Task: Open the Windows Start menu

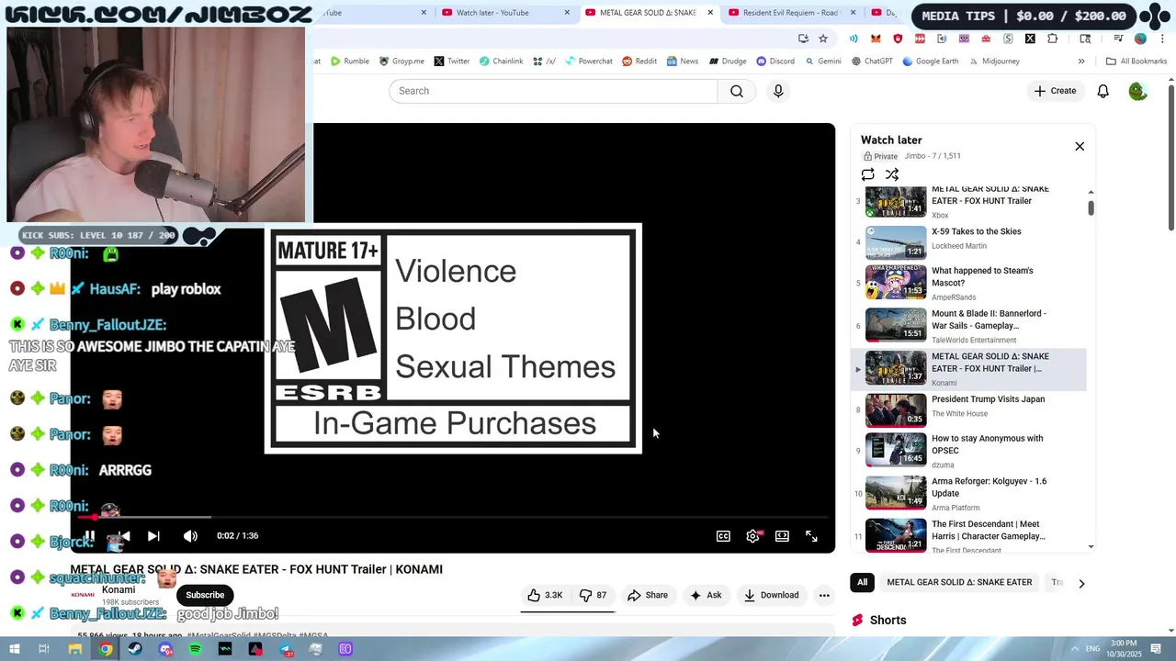Action: pos(15,649)
